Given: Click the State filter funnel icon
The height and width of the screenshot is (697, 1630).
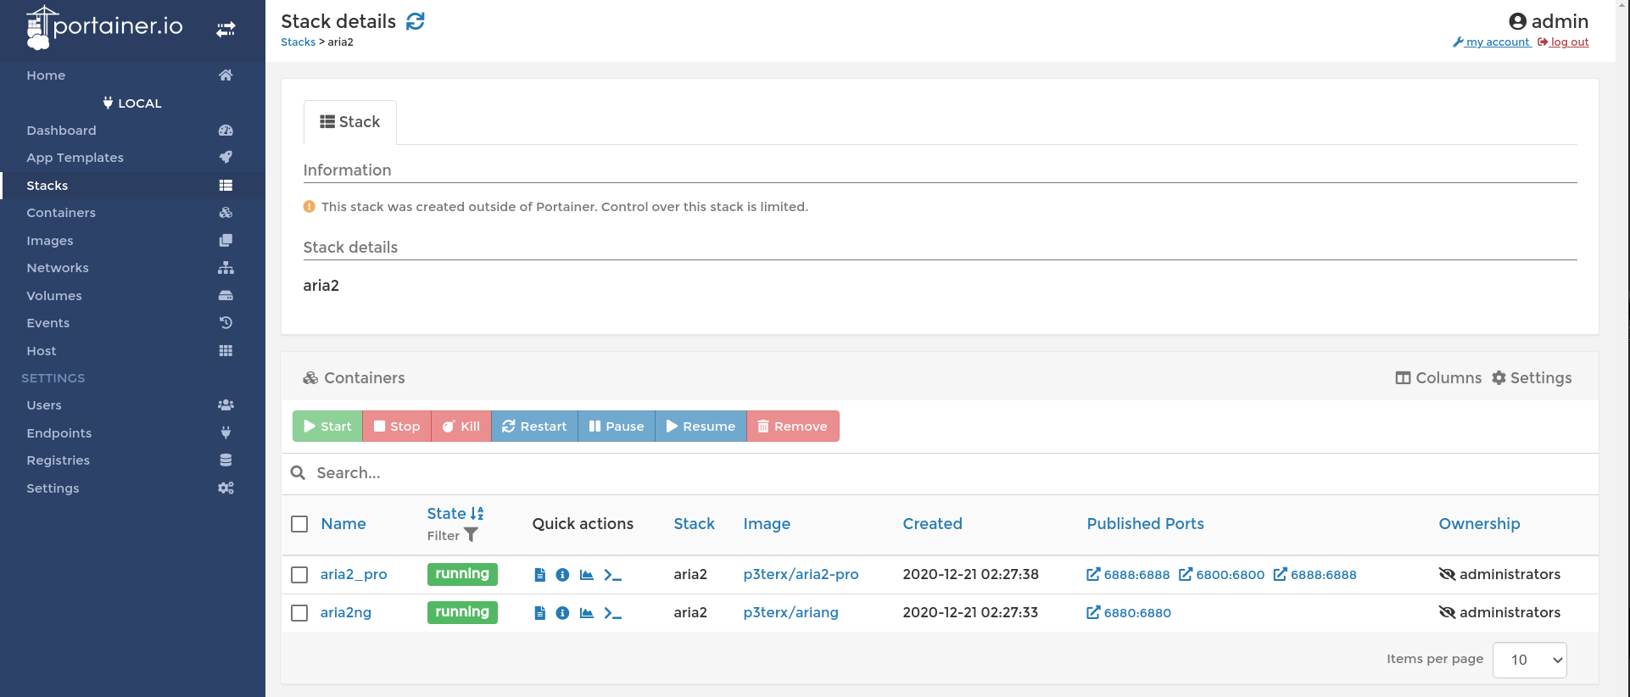Looking at the screenshot, I should tap(471, 535).
